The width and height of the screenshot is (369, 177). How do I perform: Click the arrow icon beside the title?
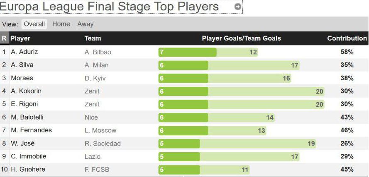(237, 7)
